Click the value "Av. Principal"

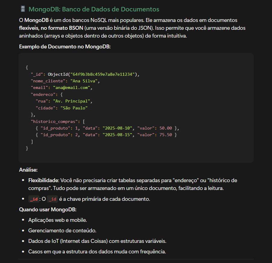pyautogui.click(x=71, y=101)
